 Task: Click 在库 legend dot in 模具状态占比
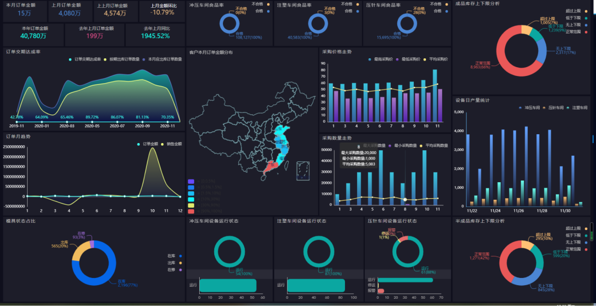click(180, 255)
